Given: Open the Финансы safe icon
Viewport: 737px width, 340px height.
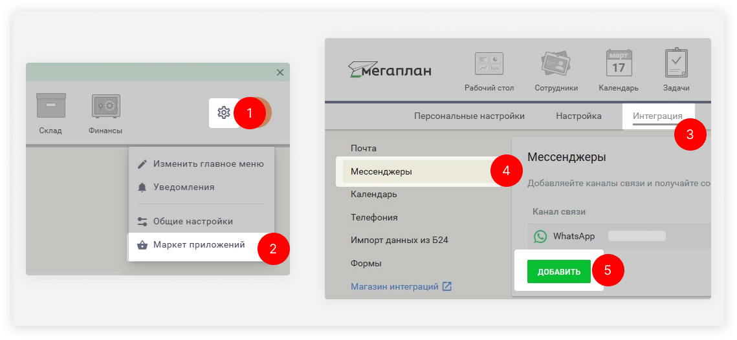Looking at the screenshot, I should pyautogui.click(x=105, y=107).
